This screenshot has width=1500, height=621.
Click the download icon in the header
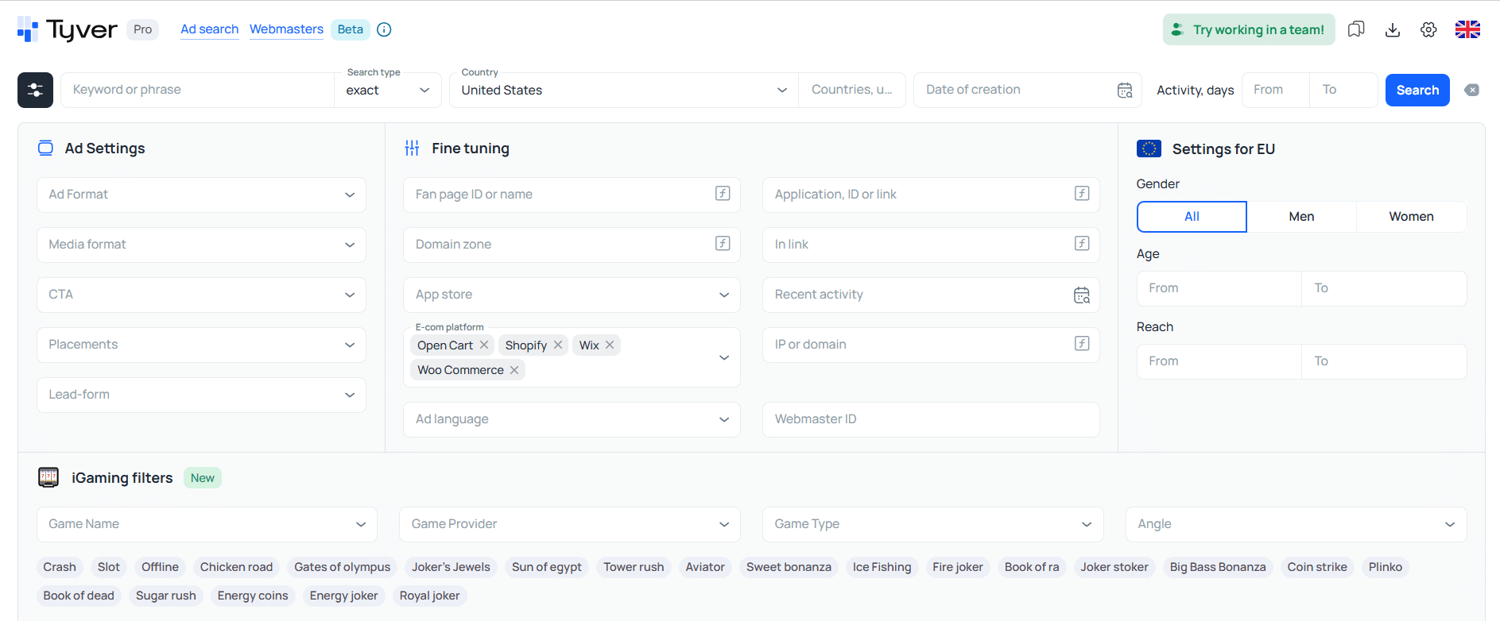click(1393, 29)
